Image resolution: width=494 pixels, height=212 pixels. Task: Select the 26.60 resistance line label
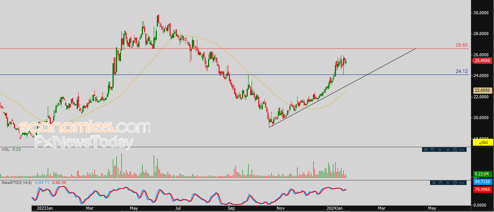(x=461, y=45)
